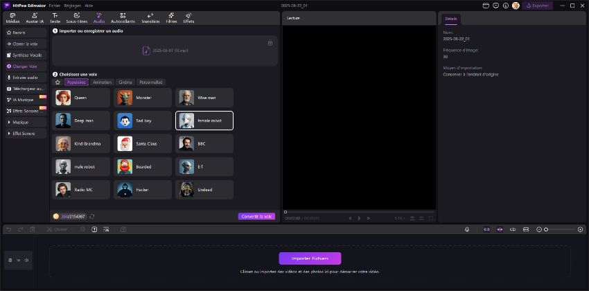Open the playback speed dropdown
This screenshot has width=589, height=291.
(399, 218)
